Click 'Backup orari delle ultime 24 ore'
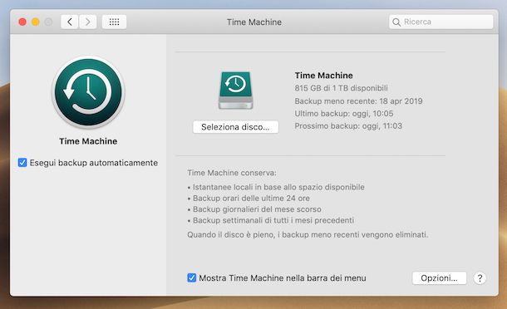The width and height of the screenshot is (507, 309). 251,198
